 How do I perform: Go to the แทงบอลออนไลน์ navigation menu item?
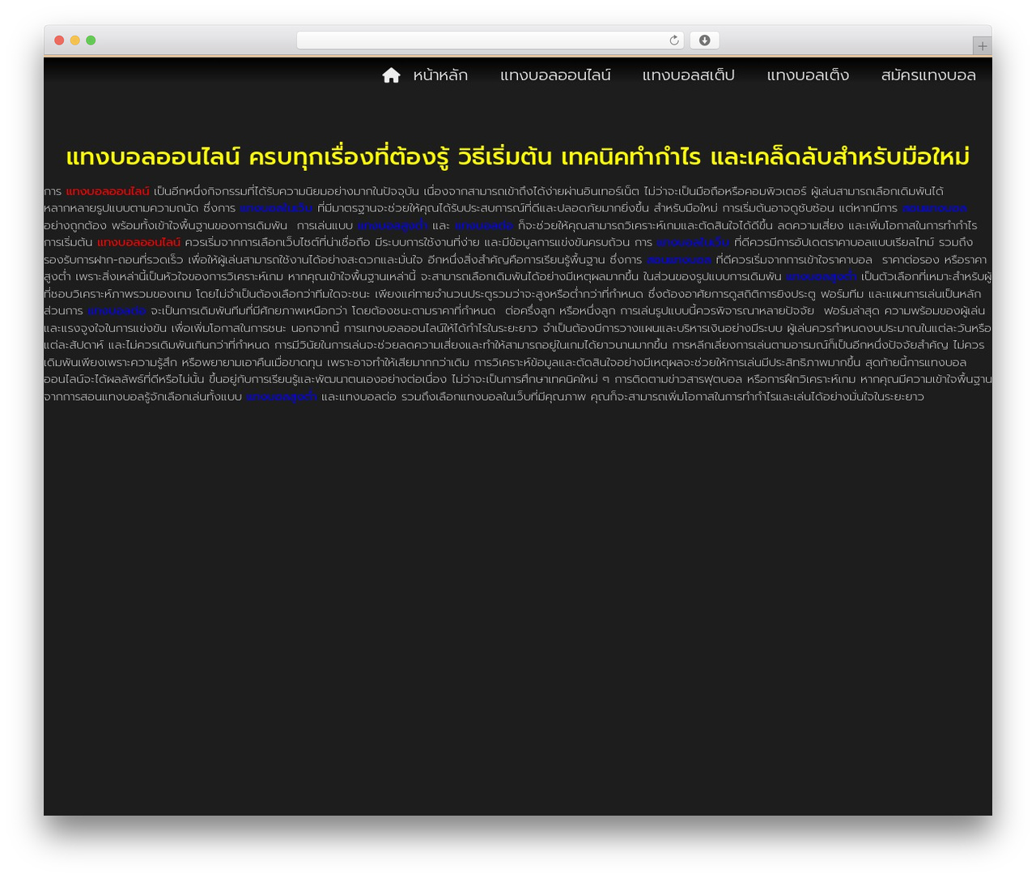click(555, 75)
